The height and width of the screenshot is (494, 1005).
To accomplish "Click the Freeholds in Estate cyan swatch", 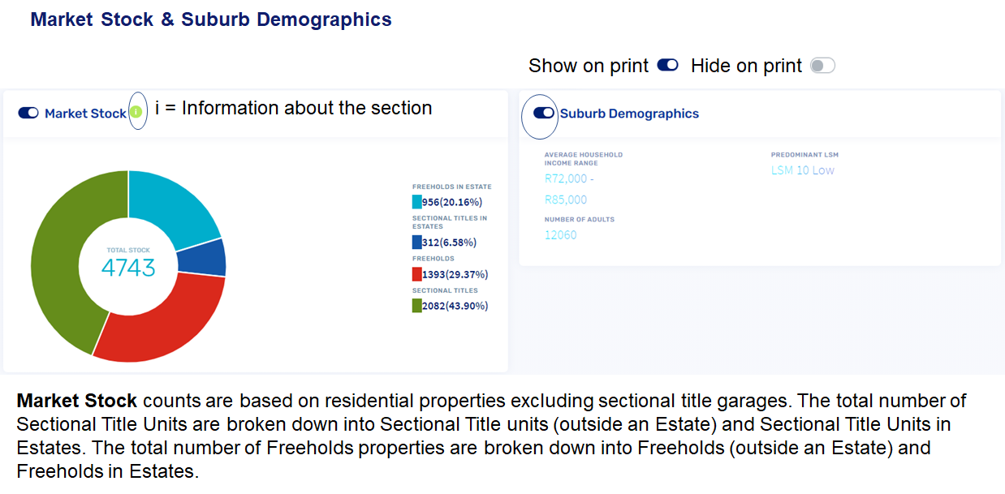I will click(x=416, y=202).
